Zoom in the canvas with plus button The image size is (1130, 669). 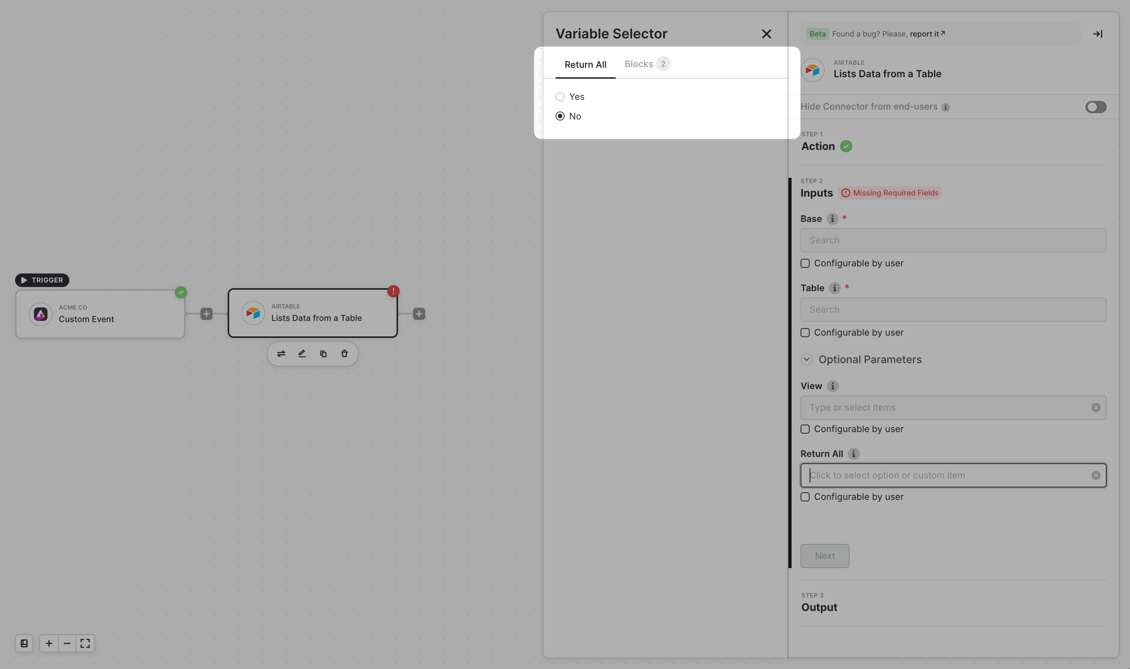pyautogui.click(x=49, y=643)
